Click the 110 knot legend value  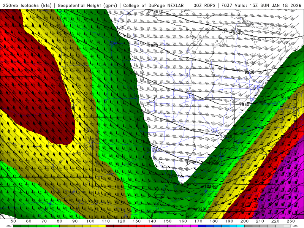[x=106, y=221]
